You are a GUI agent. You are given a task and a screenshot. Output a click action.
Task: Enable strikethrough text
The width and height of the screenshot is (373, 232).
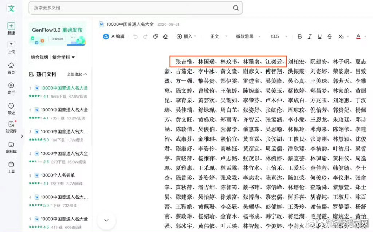(329, 36)
